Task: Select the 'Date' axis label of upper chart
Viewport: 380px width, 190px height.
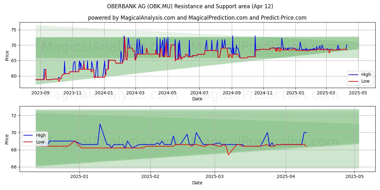Action: pyautogui.click(x=197, y=99)
